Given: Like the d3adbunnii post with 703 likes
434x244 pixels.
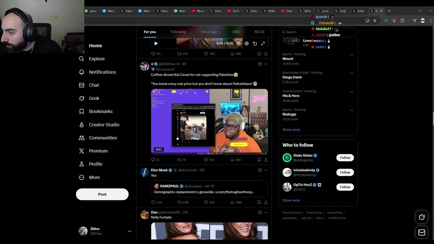Looking at the screenshot, I should 209,160.
